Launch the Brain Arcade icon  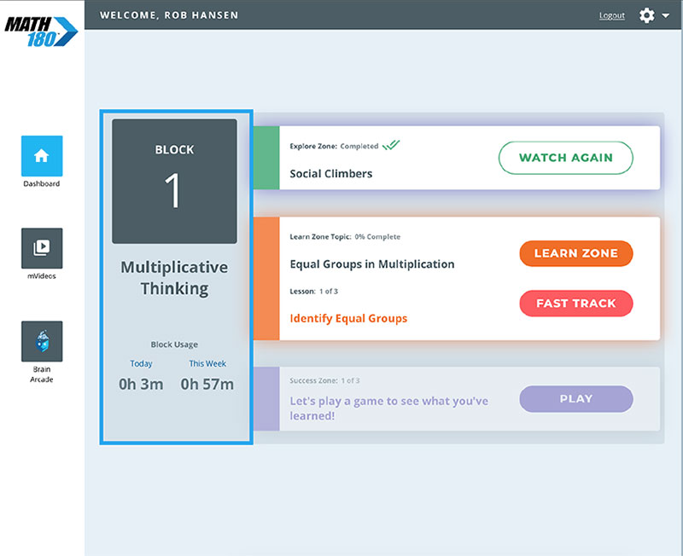pyautogui.click(x=42, y=341)
